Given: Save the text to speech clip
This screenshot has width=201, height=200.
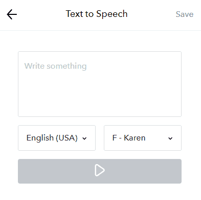Looking at the screenshot, I should (x=185, y=14).
